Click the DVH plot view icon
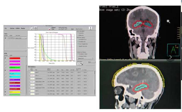Viewport: 182px width, 112px height. pyautogui.click(x=31, y=28)
